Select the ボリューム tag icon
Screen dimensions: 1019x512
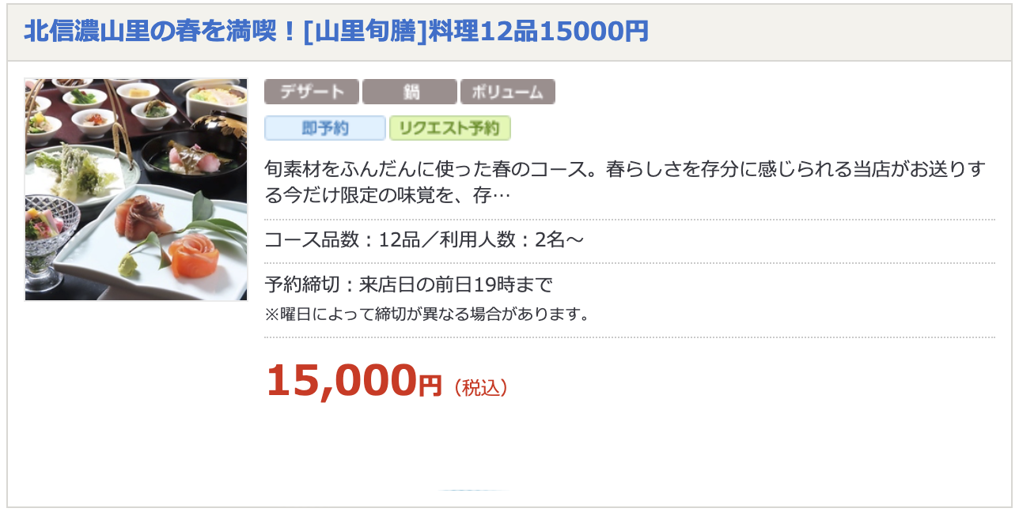pyautogui.click(x=508, y=92)
